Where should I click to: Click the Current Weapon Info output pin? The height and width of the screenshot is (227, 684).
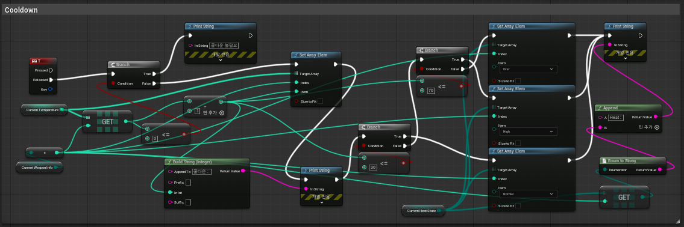tap(56, 167)
